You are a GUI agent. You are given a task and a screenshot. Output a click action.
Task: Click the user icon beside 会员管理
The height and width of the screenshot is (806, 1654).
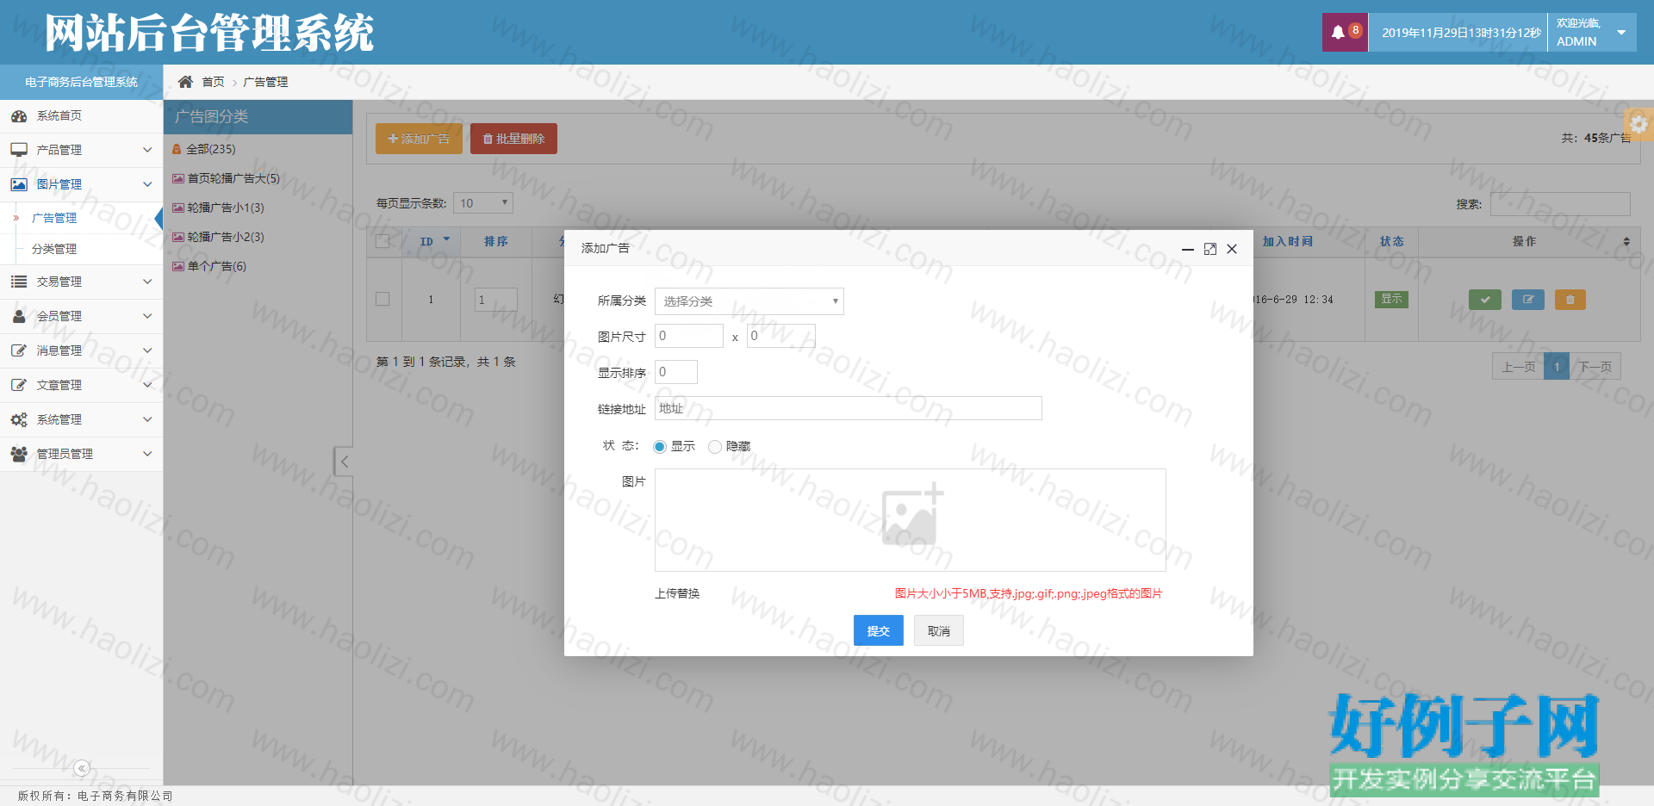[19, 316]
